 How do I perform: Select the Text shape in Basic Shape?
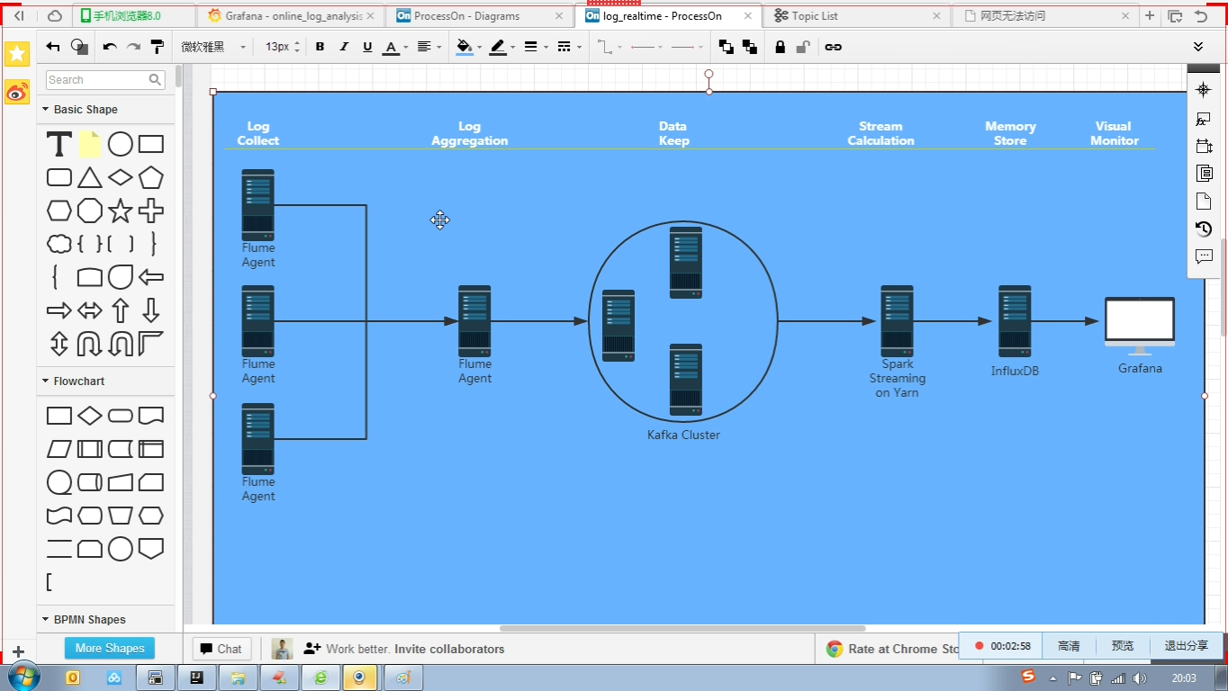coord(59,144)
